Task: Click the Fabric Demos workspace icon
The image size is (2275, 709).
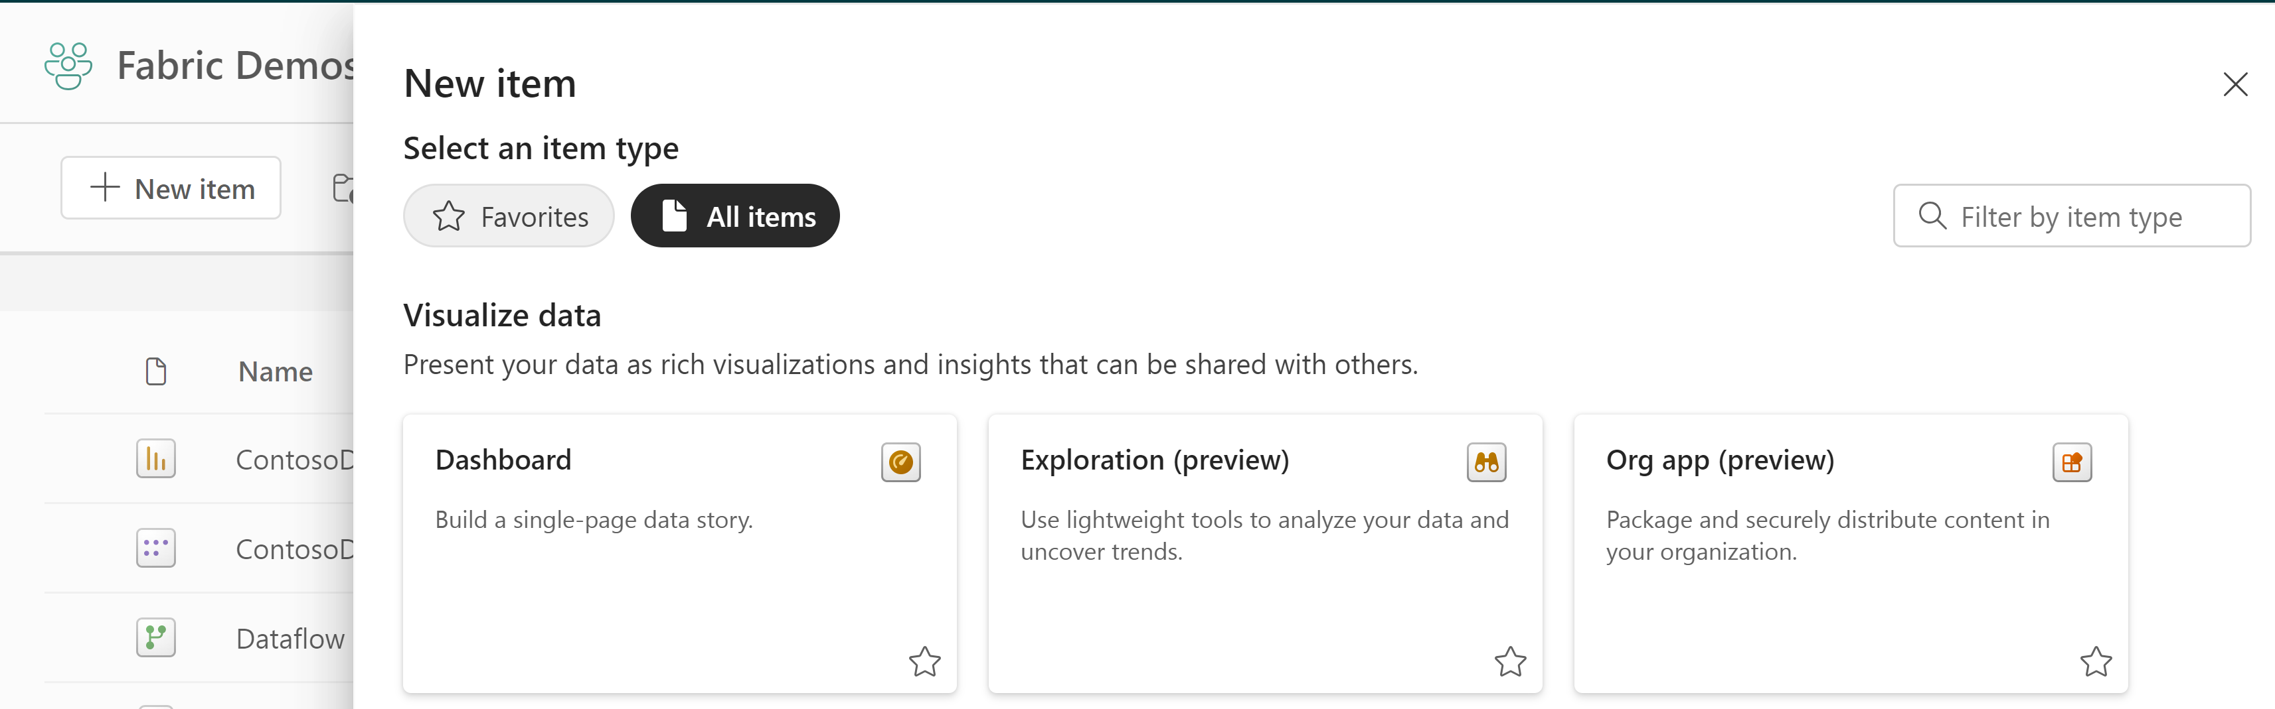Action: [x=68, y=66]
